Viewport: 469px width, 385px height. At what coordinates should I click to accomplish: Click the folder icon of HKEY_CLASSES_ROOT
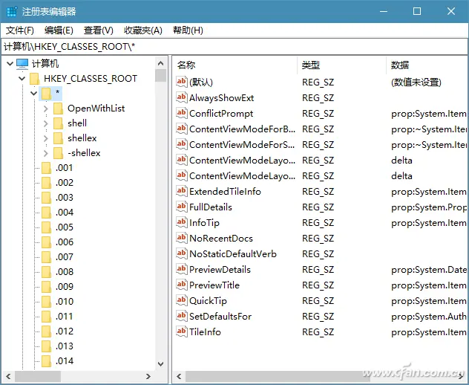[x=34, y=79]
